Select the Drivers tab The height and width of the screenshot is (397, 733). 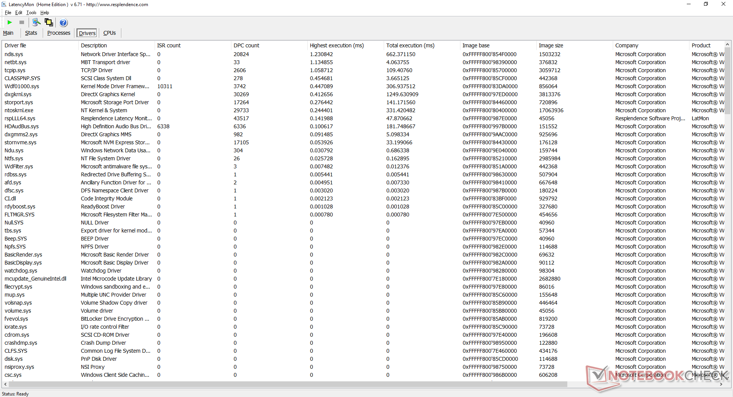pyautogui.click(x=87, y=33)
